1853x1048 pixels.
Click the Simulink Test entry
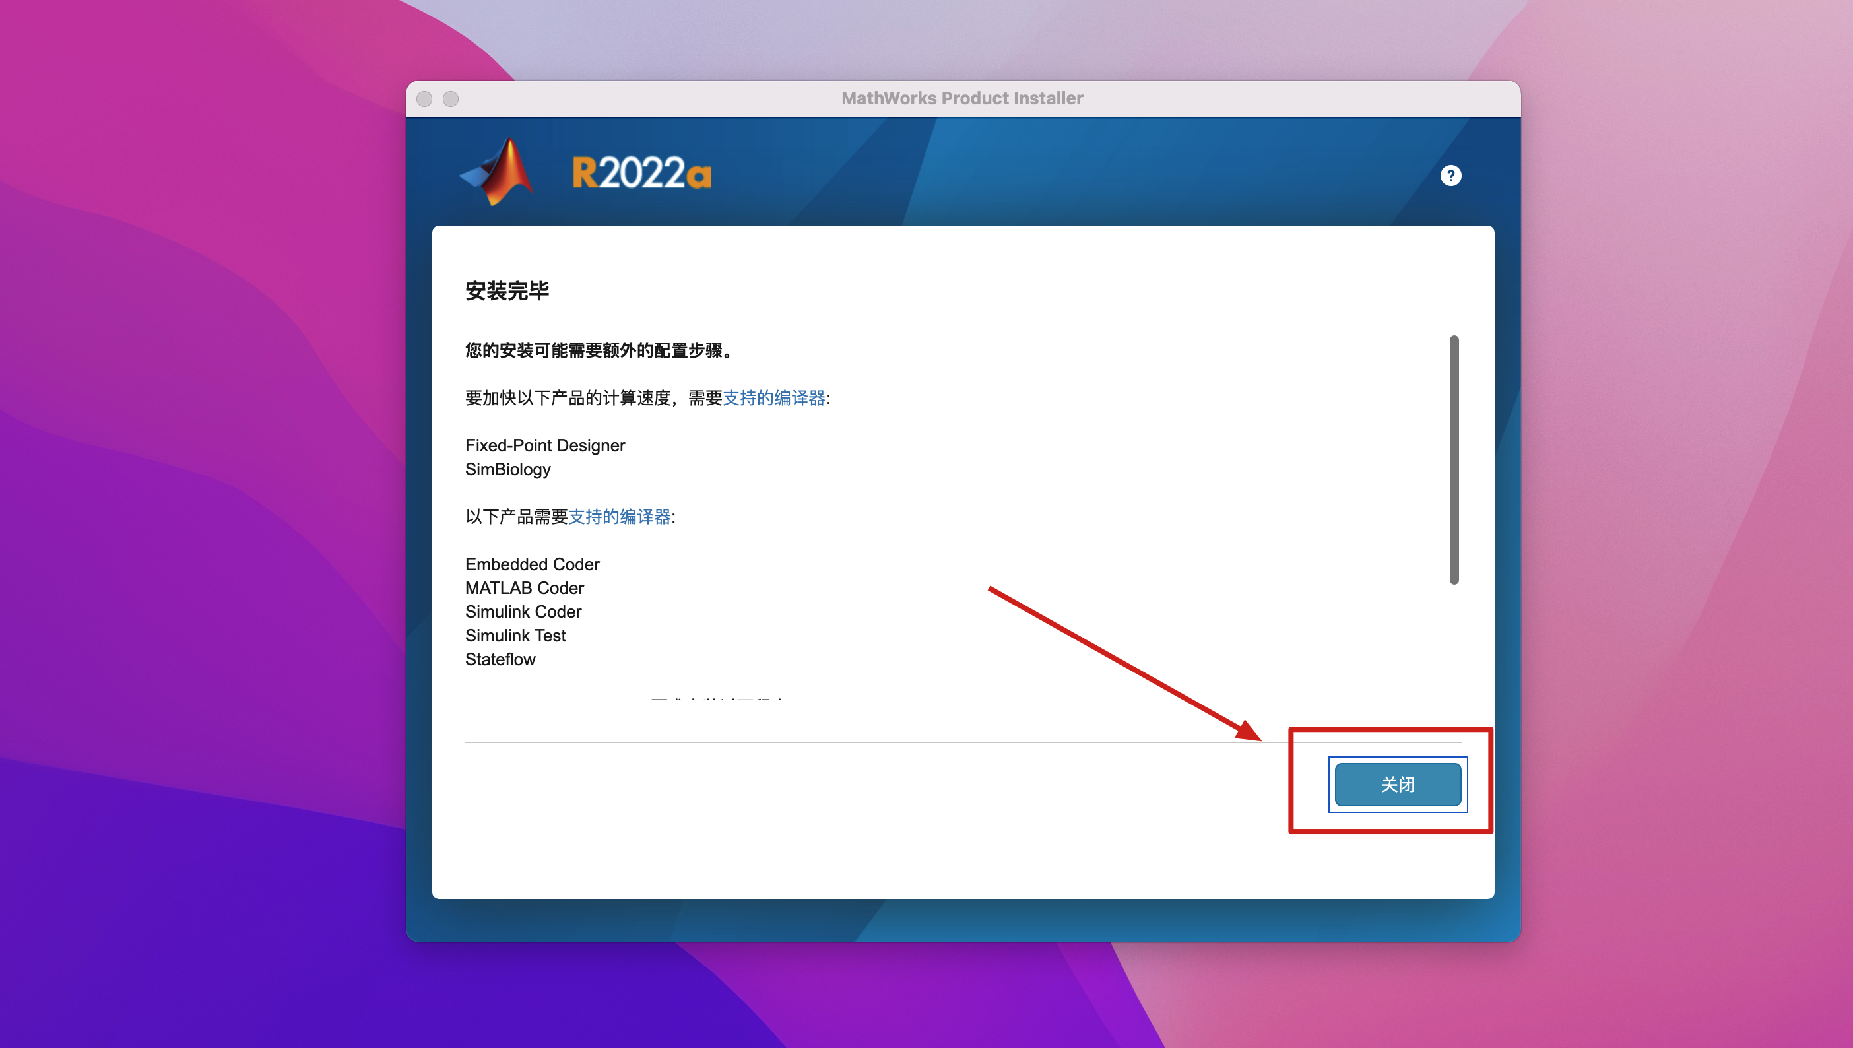coord(515,636)
